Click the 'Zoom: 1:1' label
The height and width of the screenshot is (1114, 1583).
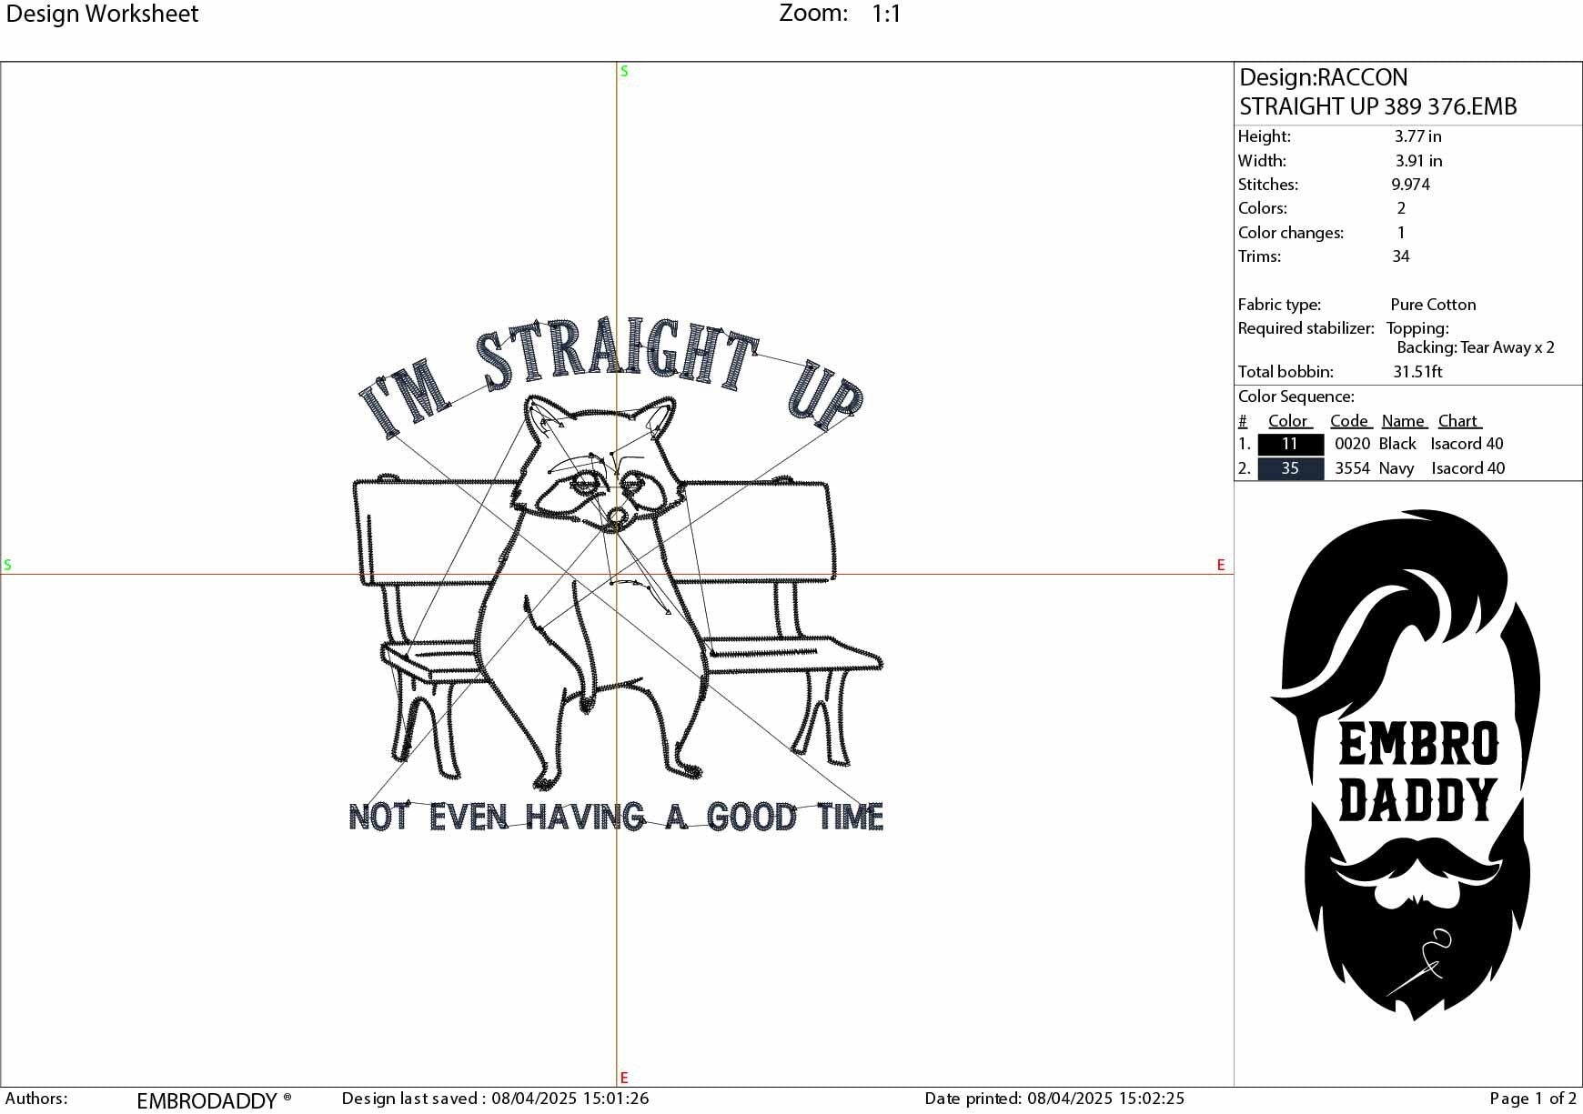click(840, 14)
